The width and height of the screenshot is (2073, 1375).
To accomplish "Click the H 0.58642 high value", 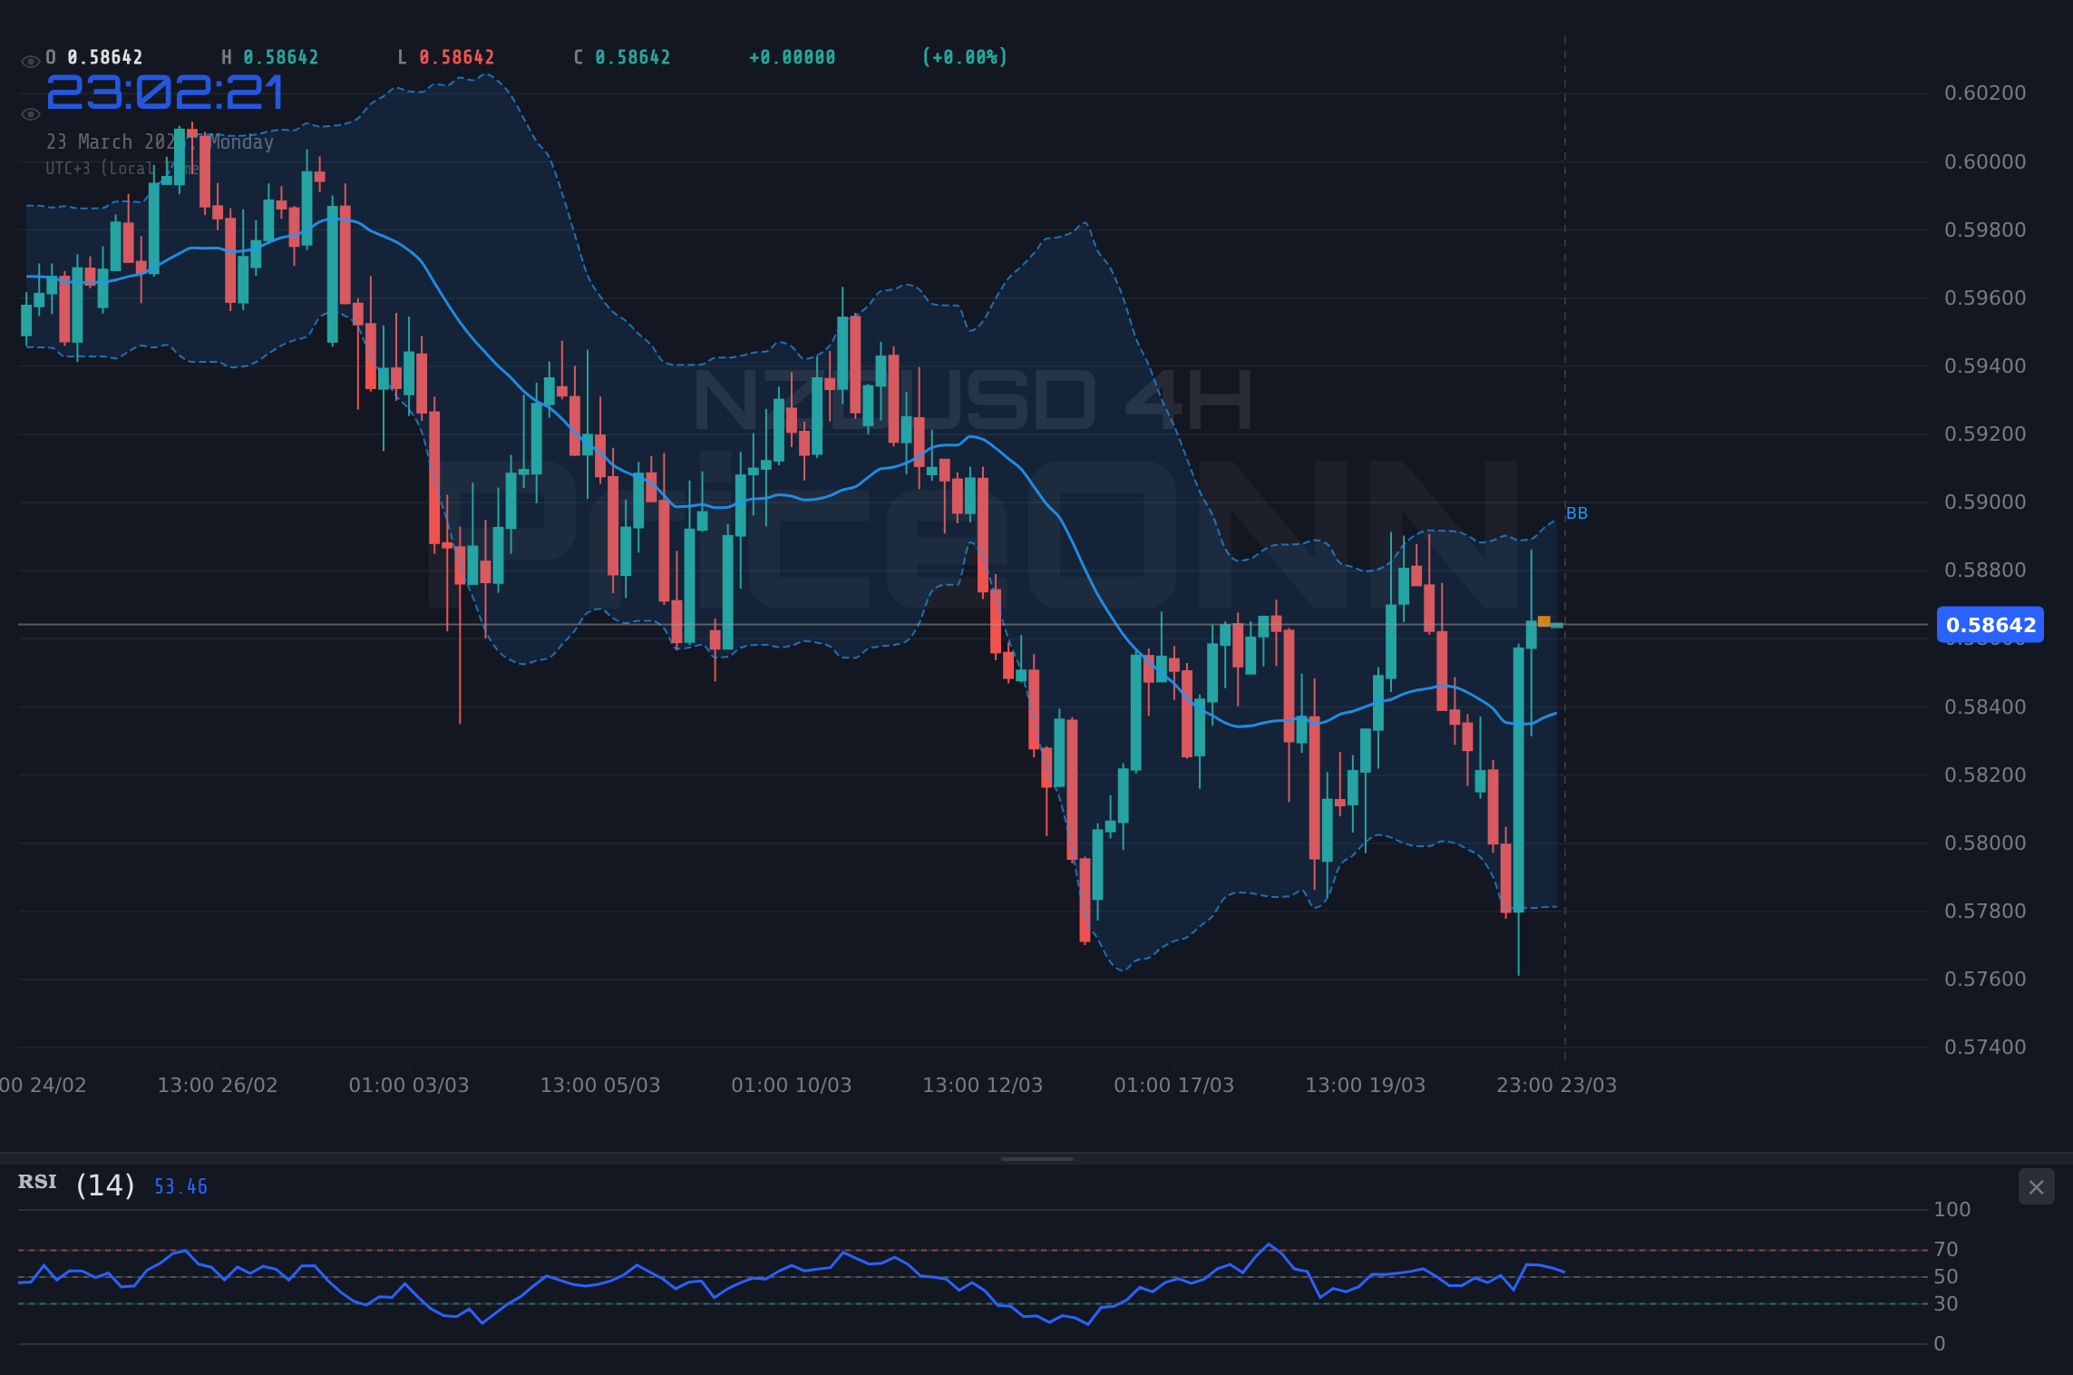I will (x=268, y=57).
